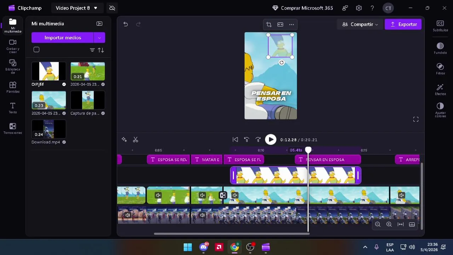Click the timeline horizontal scrollbar

tap(231, 233)
